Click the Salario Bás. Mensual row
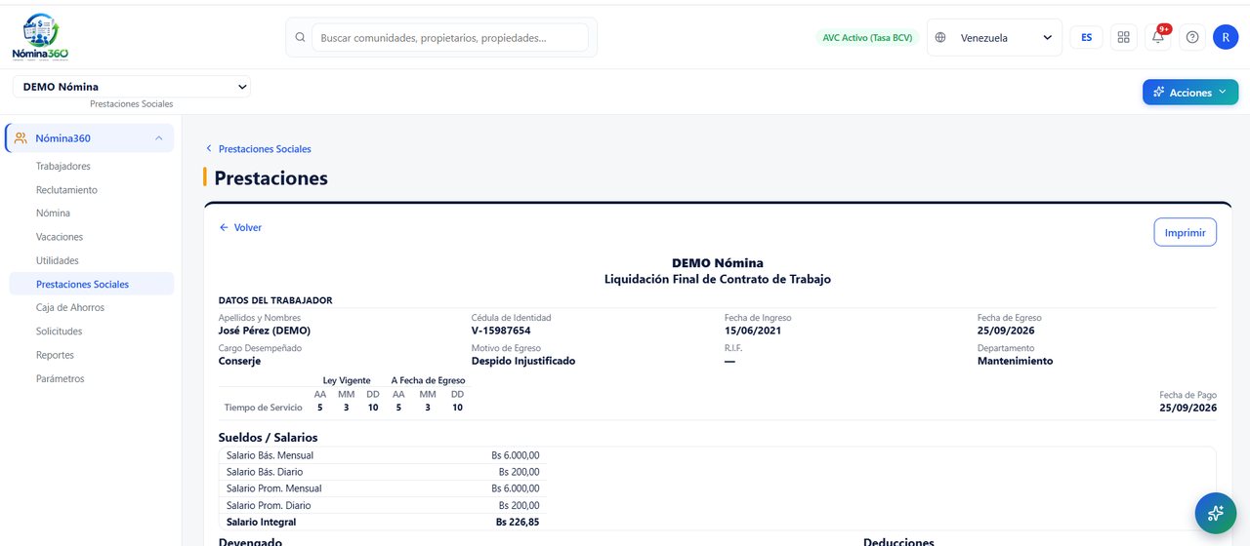The height and width of the screenshot is (546, 1250). click(x=381, y=455)
